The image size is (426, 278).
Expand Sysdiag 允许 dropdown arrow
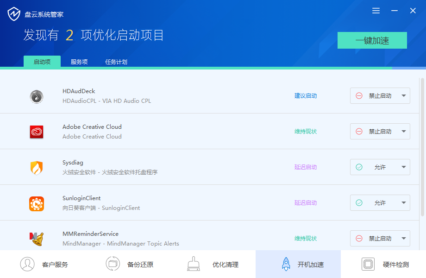click(404, 167)
